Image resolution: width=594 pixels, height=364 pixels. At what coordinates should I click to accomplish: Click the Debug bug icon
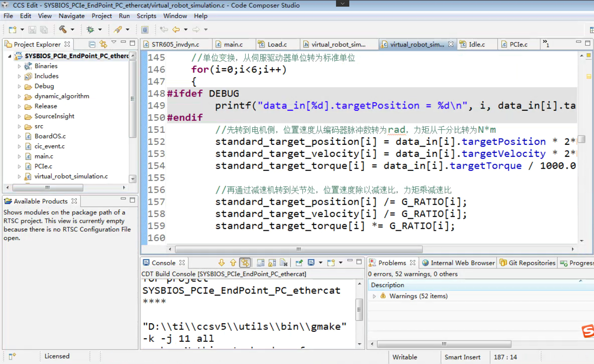[x=90, y=30]
